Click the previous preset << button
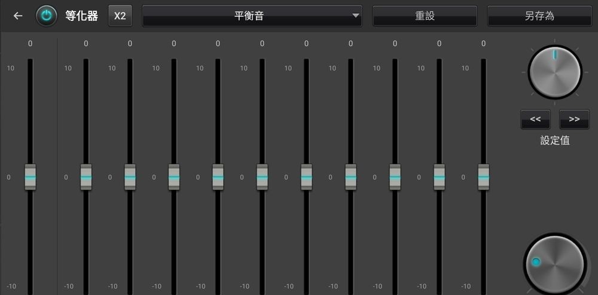The height and width of the screenshot is (295, 598). [535, 119]
